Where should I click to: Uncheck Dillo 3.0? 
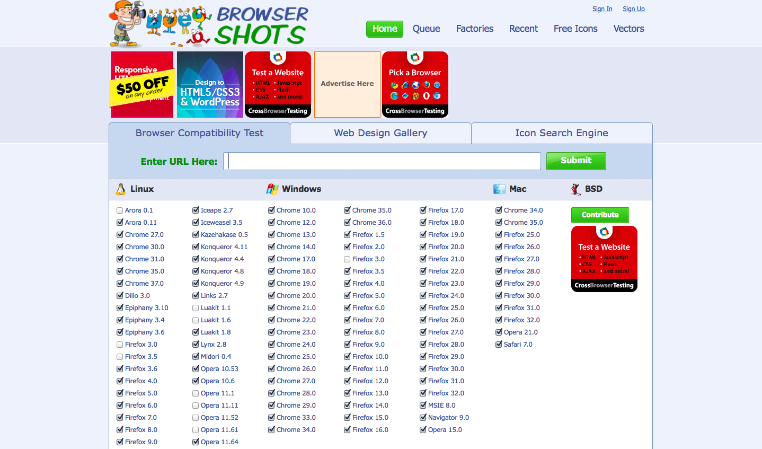click(x=120, y=295)
